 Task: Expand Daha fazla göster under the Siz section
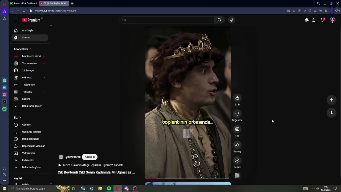30,167
